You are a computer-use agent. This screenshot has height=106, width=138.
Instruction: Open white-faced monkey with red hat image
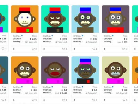coord(25,19)
